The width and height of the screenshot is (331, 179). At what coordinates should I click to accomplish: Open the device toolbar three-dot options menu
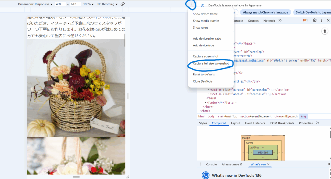(x=191, y=4)
